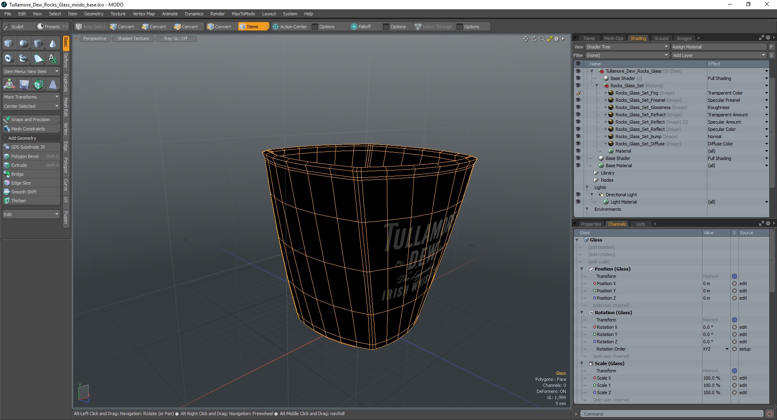Select the Pen polygon tool

click(38, 59)
